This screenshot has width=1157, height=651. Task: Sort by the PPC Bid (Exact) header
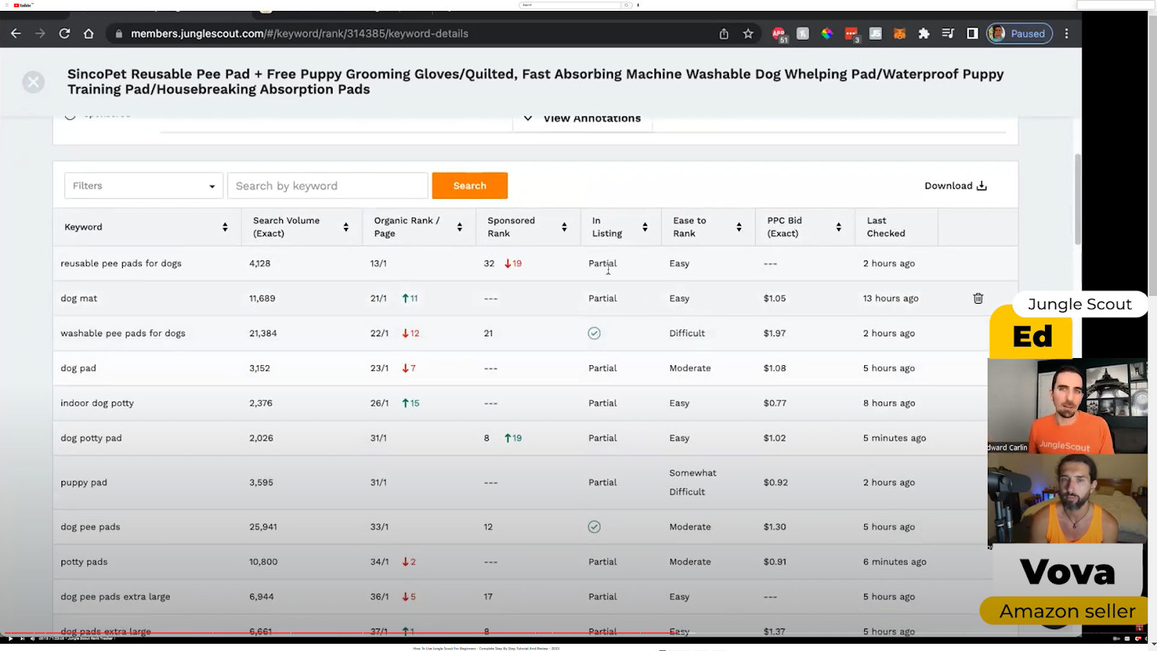838,227
